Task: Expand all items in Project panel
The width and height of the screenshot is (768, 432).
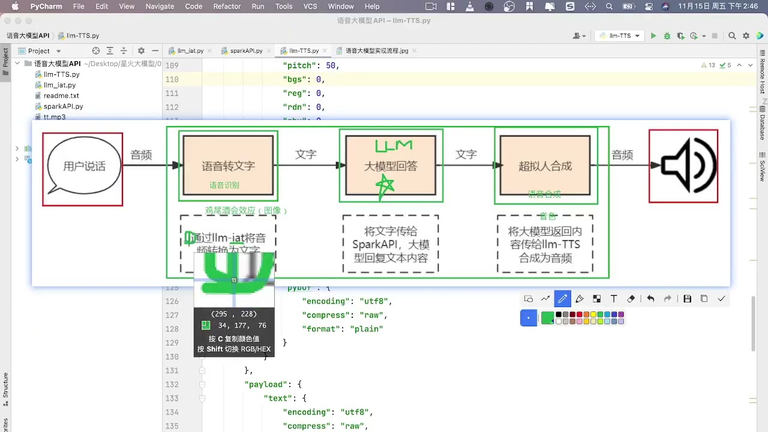Action: point(110,51)
